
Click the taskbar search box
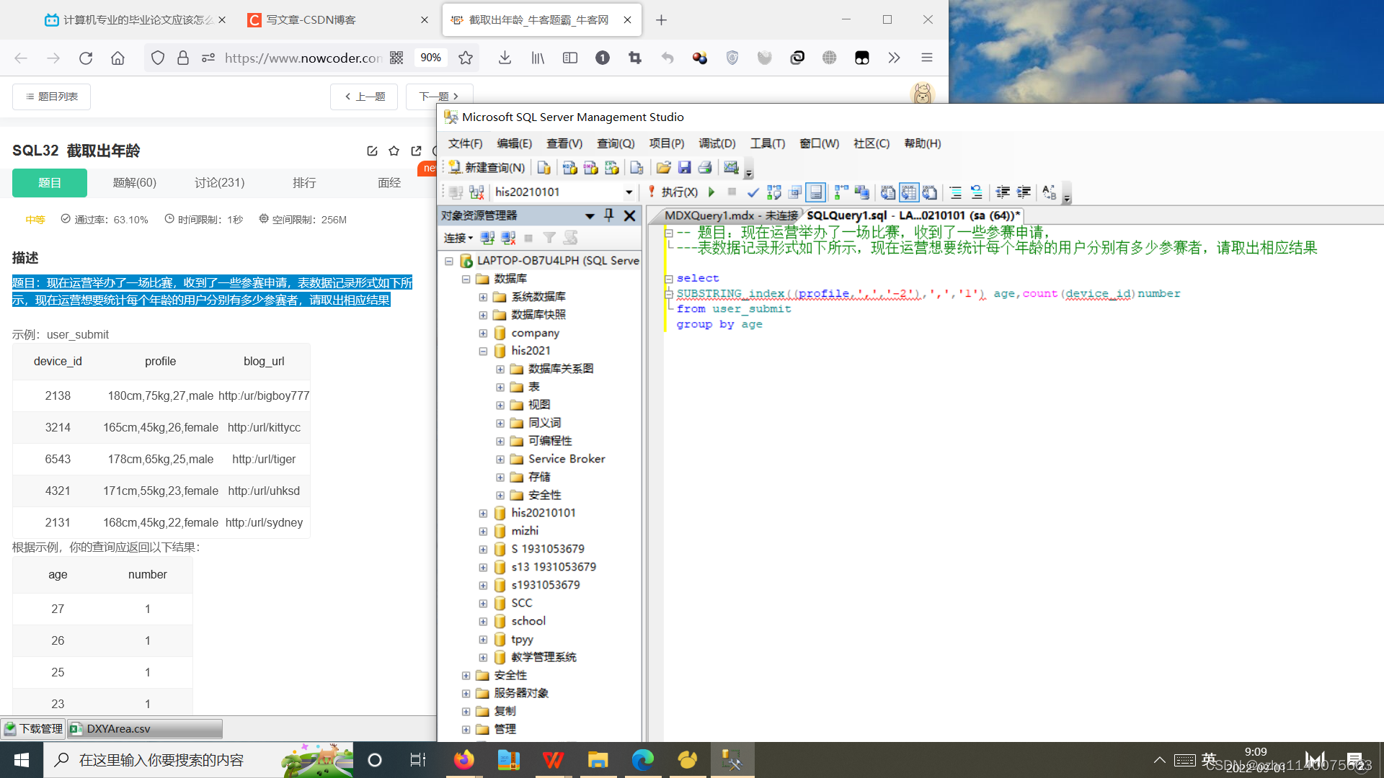pos(199,760)
